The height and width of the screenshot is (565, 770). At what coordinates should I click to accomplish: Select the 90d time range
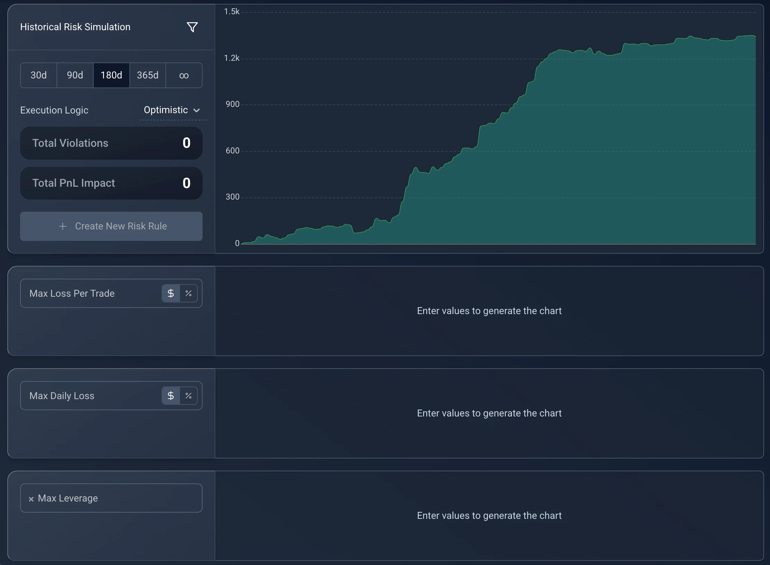click(75, 75)
